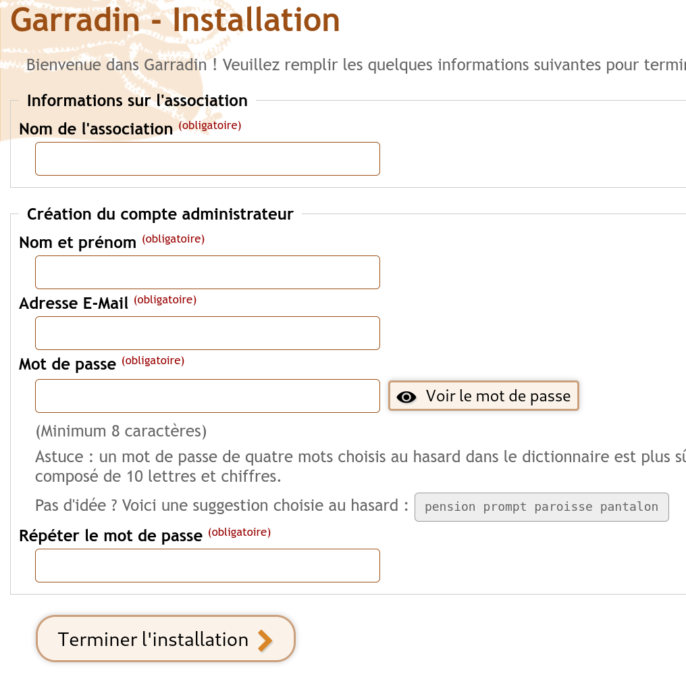The width and height of the screenshot is (686, 673).
Task: Click the 'Informations sur l'association' section legend
Action: pyautogui.click(x=137, y=101)
